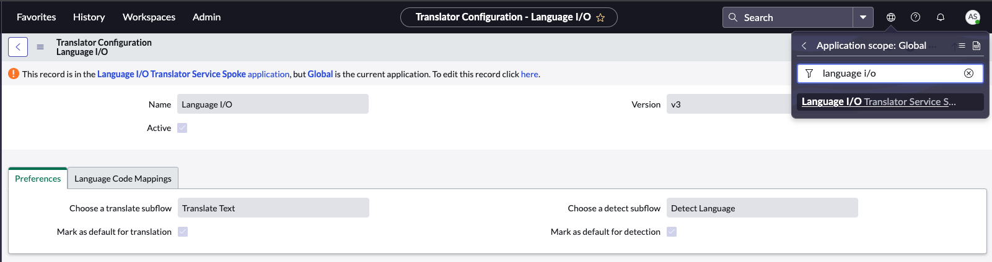Open the form context menu hamburger icon
Viewport: 992px width, 262px height.
40,47
